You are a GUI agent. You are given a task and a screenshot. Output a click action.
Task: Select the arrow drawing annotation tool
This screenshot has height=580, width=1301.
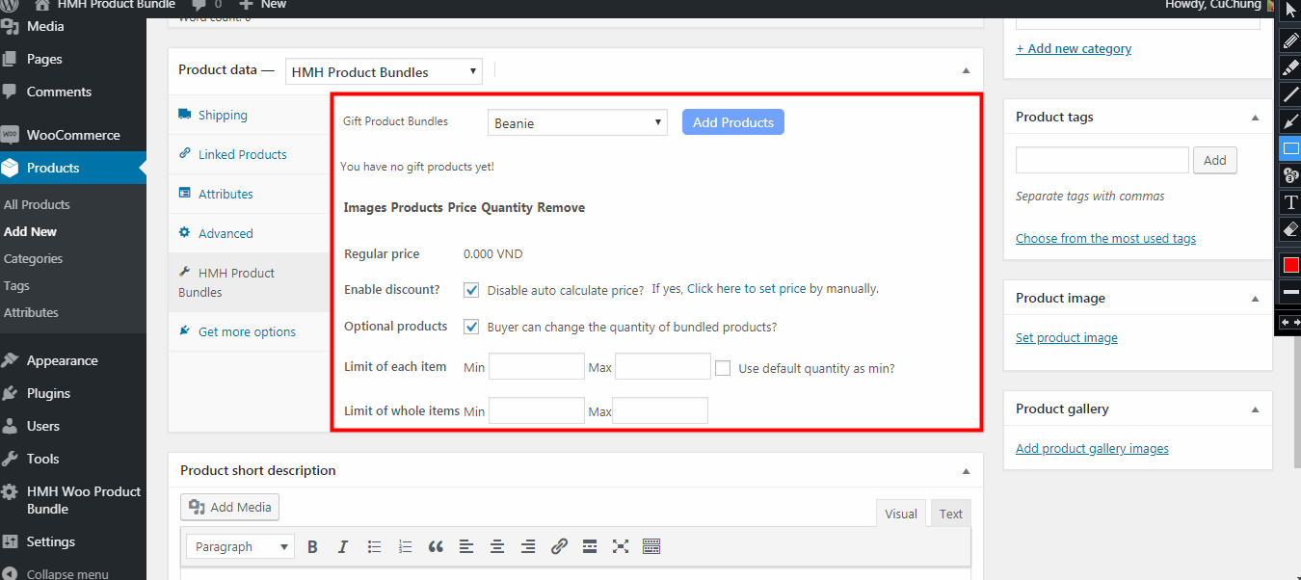(x=1291, y=121)
